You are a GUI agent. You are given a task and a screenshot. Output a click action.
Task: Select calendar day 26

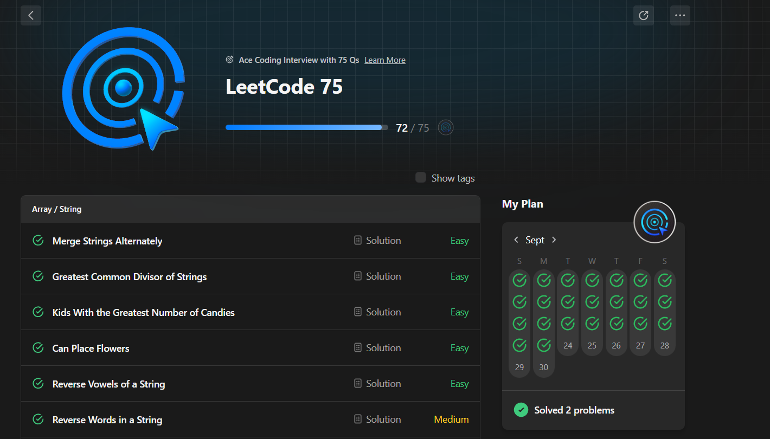pos(617,345)
